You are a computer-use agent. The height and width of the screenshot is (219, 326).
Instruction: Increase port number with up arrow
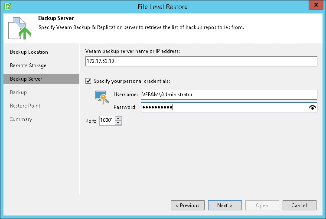click(x=118, y=119)
